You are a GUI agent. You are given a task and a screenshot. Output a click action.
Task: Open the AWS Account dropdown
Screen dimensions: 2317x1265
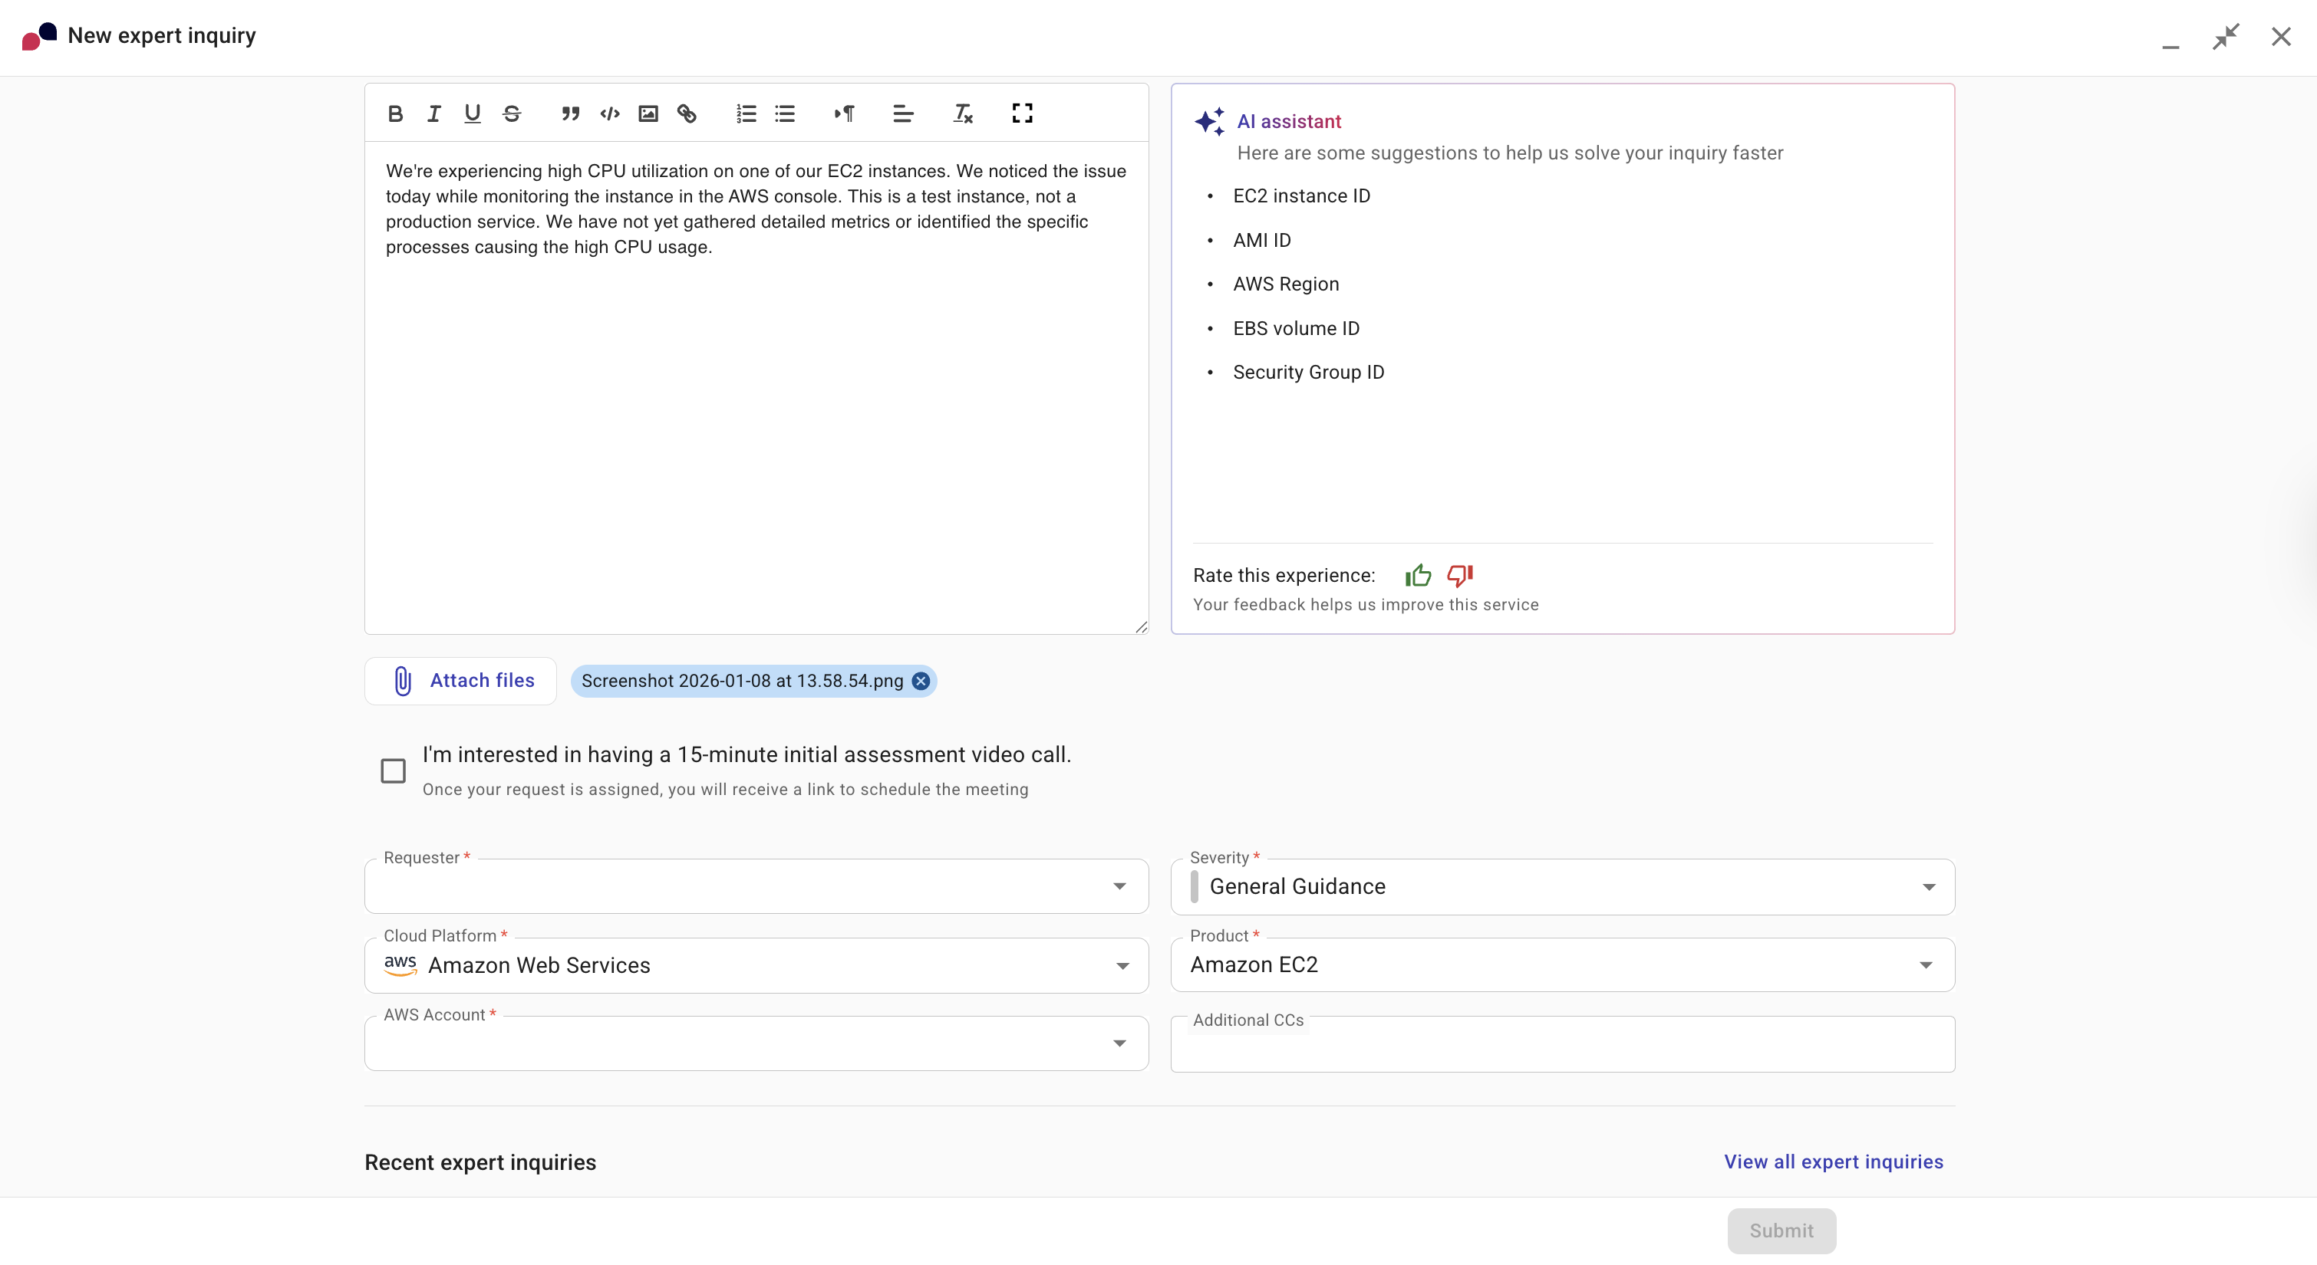click(756, 1043)
